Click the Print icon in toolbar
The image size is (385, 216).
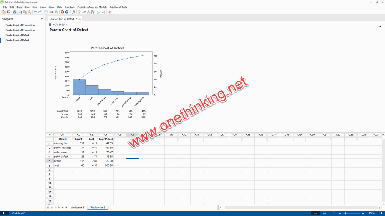(15, 12)
